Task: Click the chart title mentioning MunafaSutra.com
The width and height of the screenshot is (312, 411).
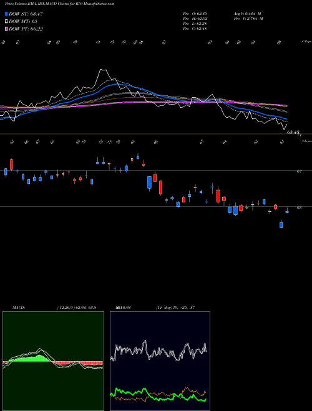Action: click(60, 4)
